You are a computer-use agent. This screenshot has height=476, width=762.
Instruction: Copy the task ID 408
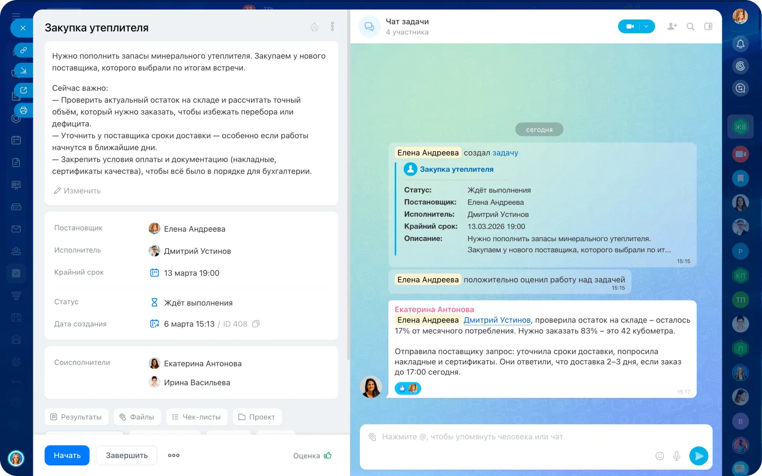[x=256, y=324]
